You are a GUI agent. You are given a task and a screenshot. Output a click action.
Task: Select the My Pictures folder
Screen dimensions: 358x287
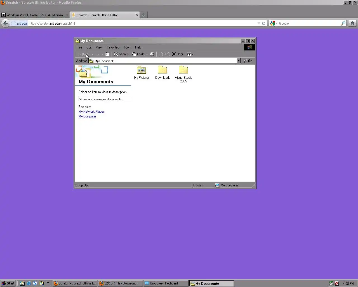142,73
